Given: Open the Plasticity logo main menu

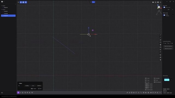Looking at the screenshot, I should [x=2, y=2].
